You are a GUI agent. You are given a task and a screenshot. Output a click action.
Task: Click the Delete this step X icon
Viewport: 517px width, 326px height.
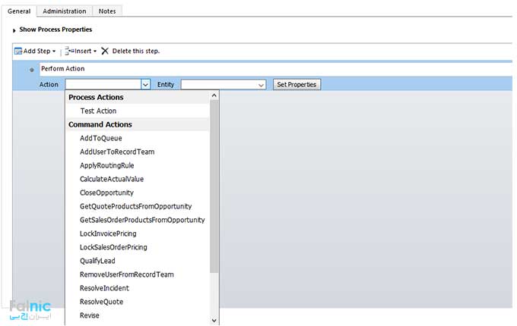(105, 51)
